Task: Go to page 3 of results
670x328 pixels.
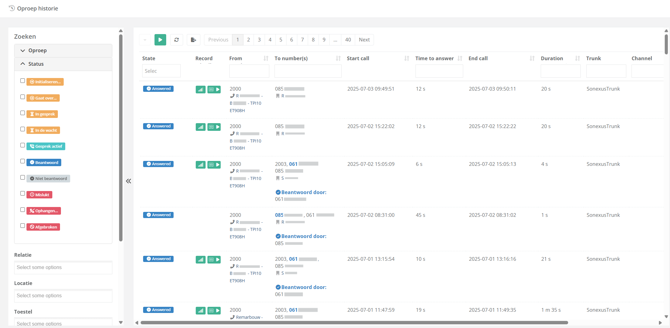Action: coord(259,40)
